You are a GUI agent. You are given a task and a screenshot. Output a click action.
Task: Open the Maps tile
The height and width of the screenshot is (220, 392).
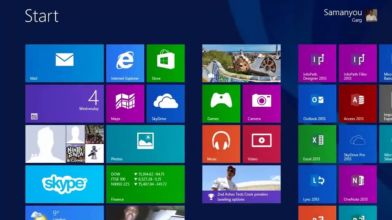(125, 104)
